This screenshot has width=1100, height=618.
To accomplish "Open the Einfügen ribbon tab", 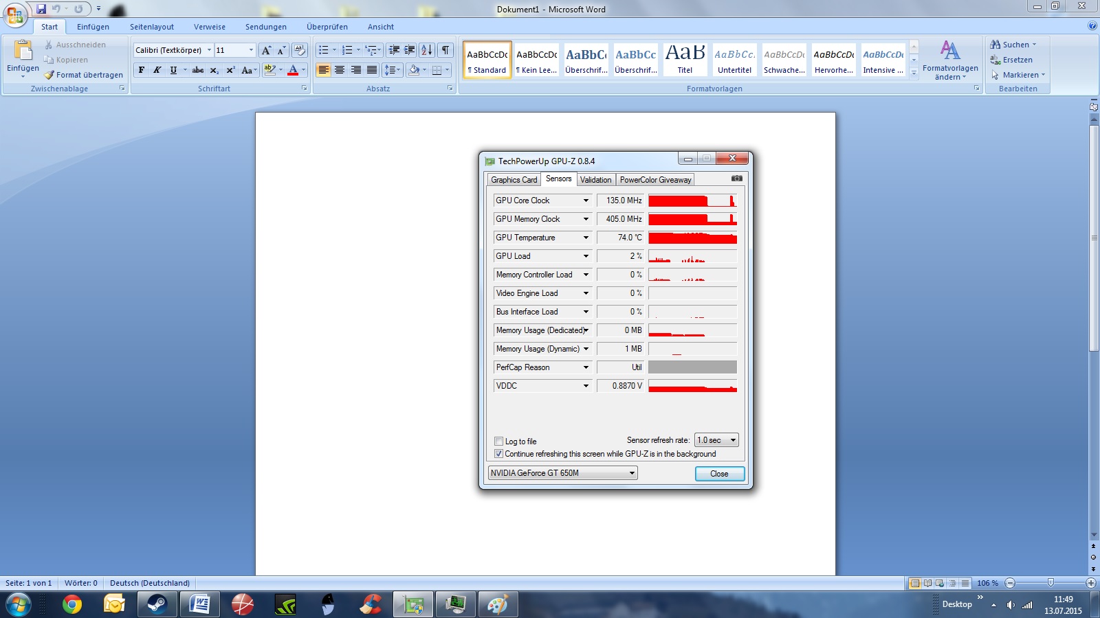I will 93,27.
